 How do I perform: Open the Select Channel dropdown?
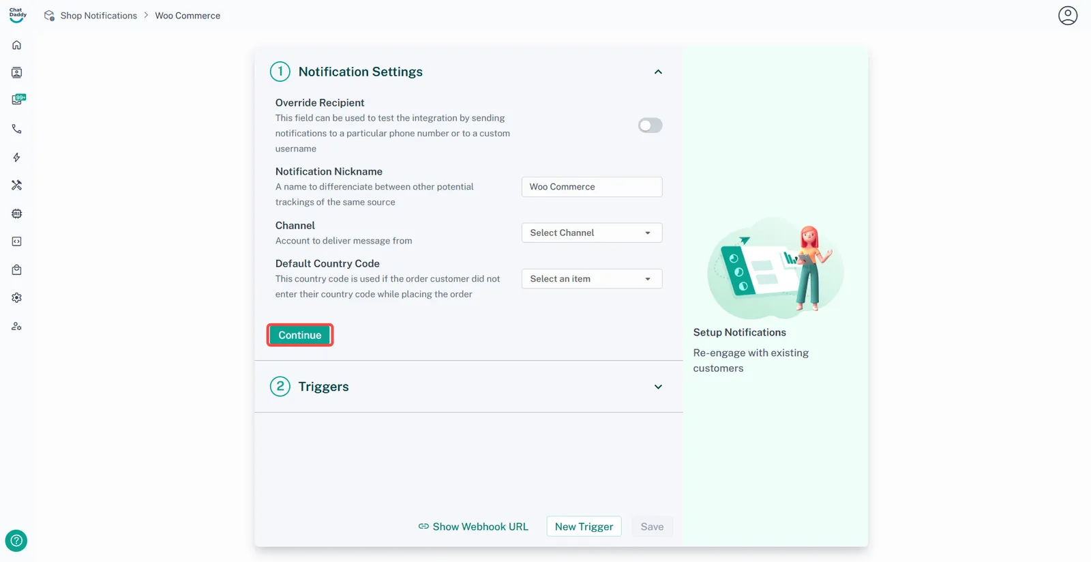(591, 233)
